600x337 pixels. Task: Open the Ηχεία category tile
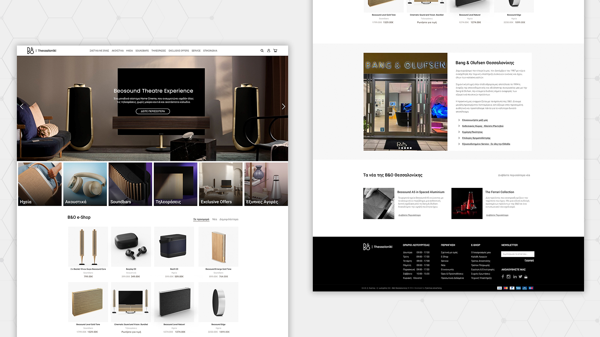pos(40,184)
